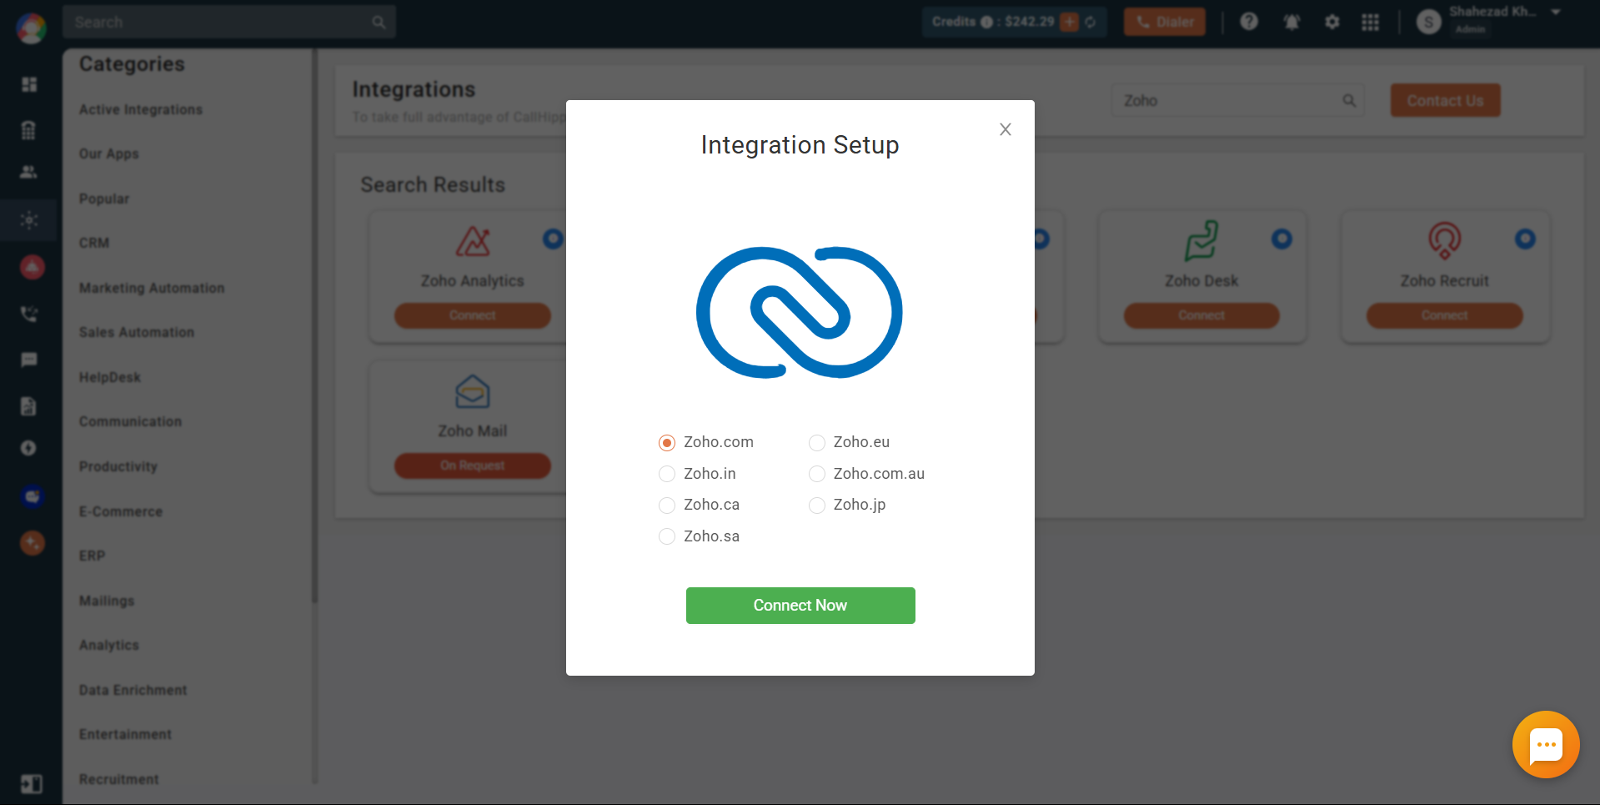Click the CallHippo logo in the sidebar
This screenshot has height=805, width=1600.
[31, 28]
